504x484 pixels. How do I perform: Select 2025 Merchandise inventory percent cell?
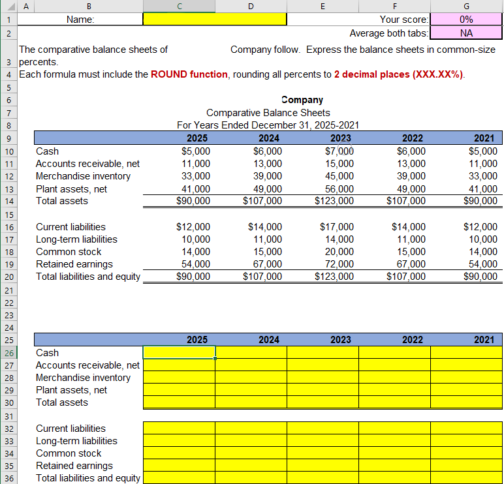pyautogui.click(x=179, y=378)
